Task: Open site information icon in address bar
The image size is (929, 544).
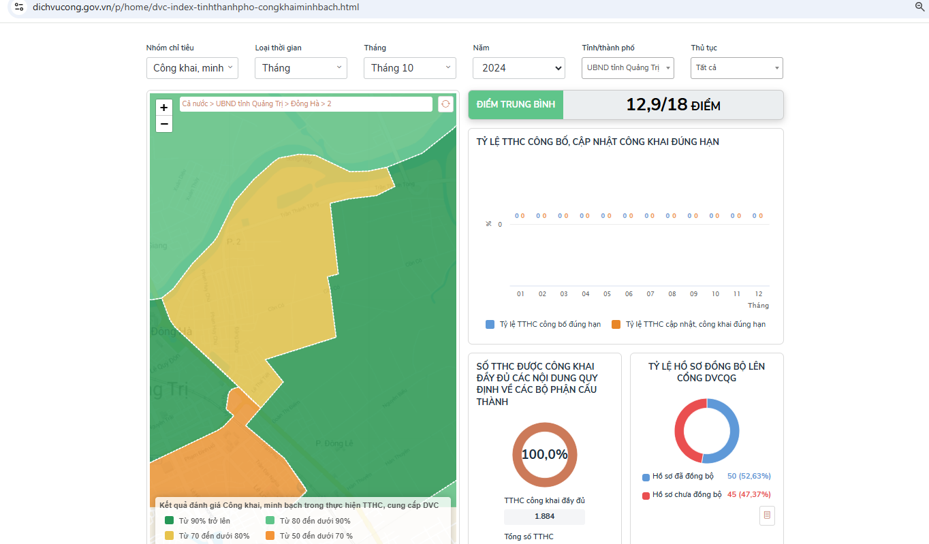Action: pyautogui.click(x=19, y=7)
